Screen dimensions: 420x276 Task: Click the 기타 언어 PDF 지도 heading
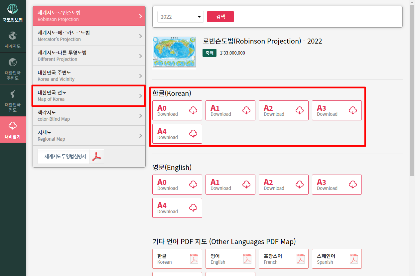pos(224,242)
